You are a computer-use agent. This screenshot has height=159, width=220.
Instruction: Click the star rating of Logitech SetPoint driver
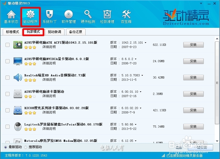tap(30, 129)
